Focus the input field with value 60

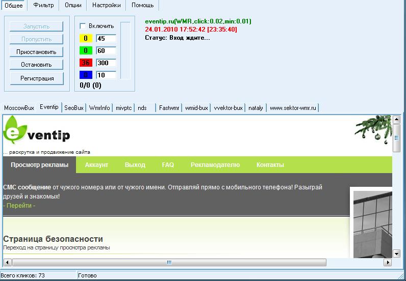pos(106,51)
